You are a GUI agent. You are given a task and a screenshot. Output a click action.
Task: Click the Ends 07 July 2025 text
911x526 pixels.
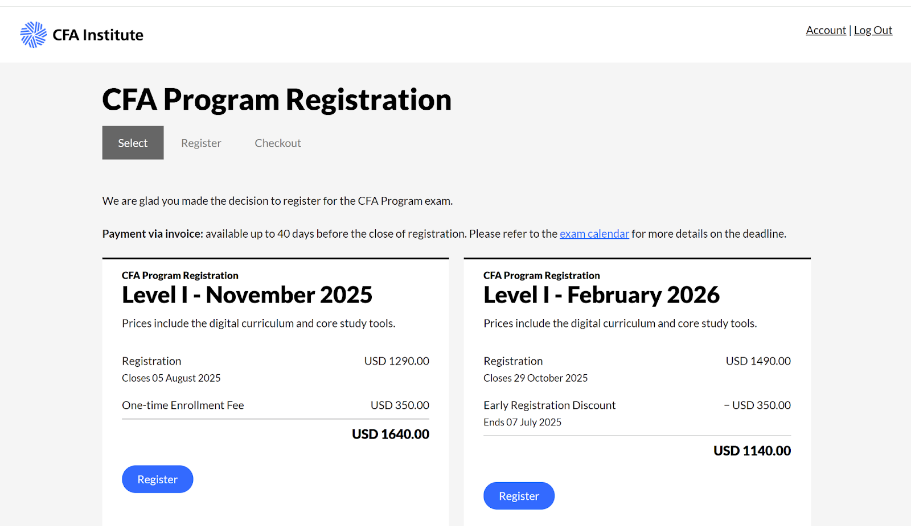[522, 423]
